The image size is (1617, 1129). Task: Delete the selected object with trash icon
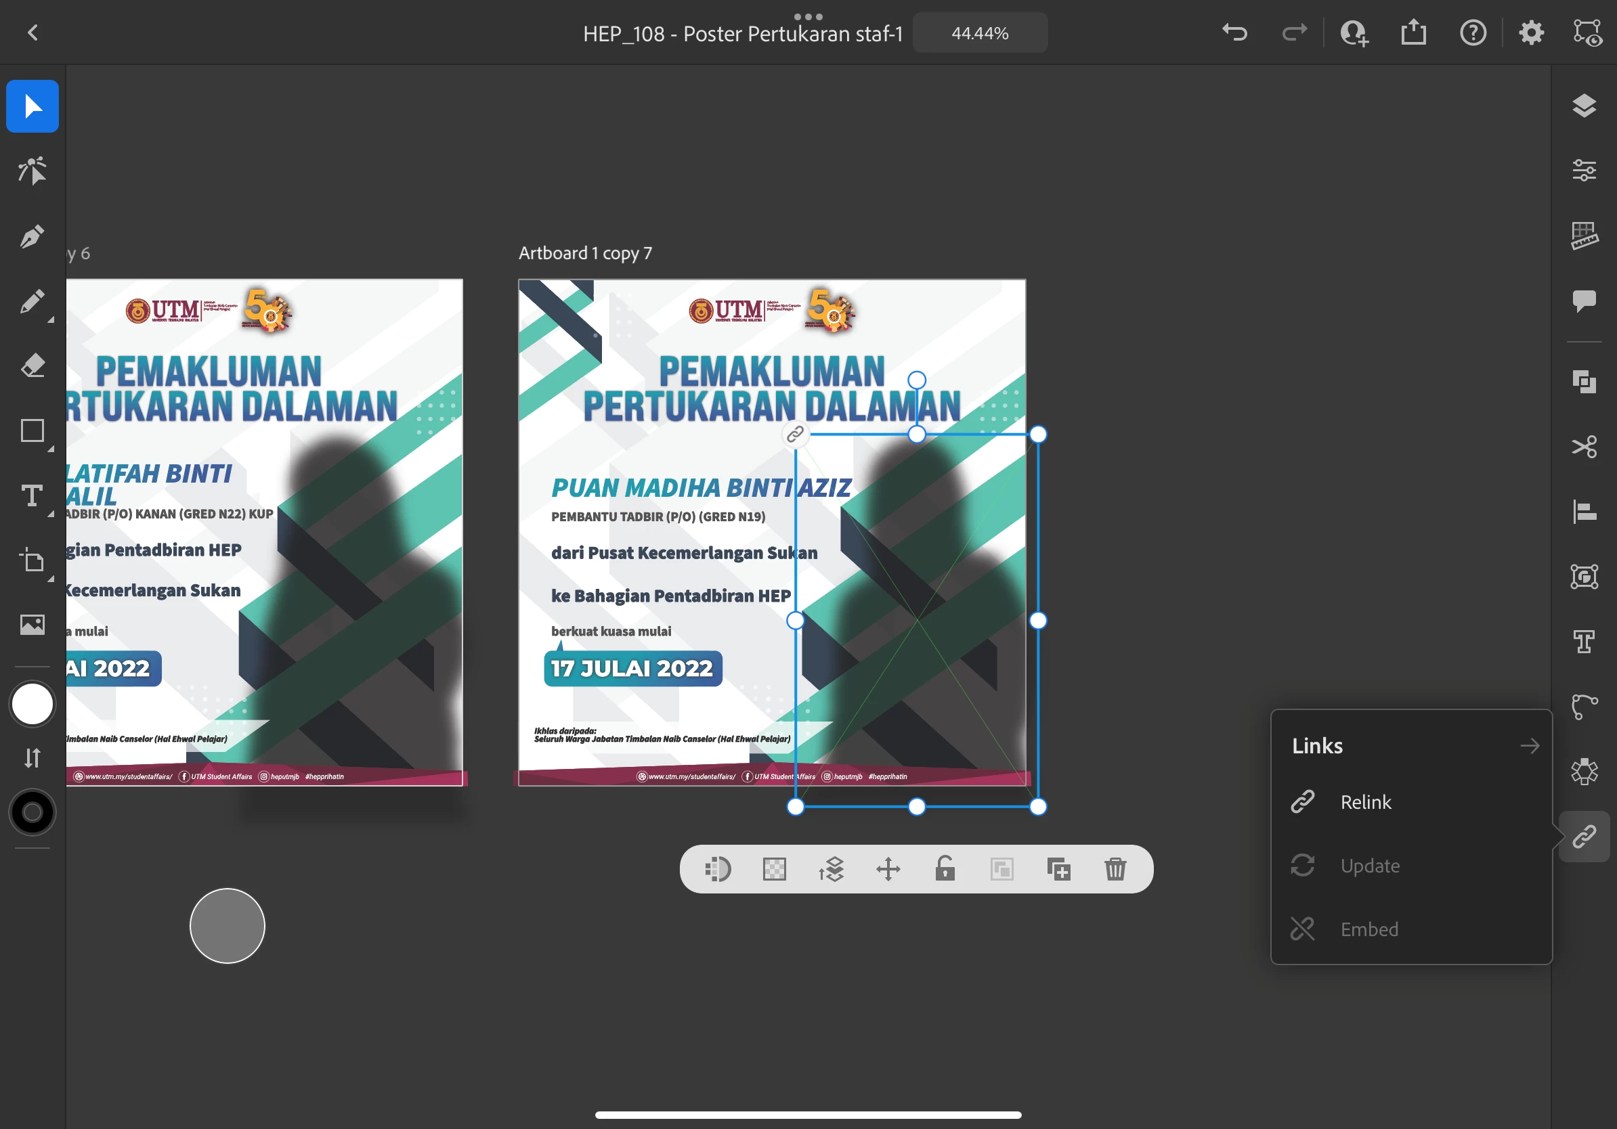click(x=1115, y=868)
